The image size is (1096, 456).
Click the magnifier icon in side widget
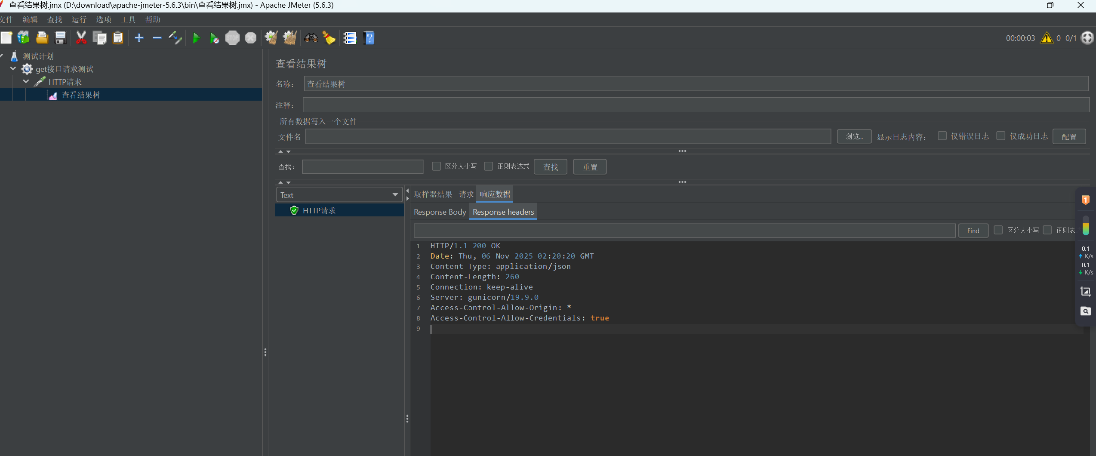1085,311
